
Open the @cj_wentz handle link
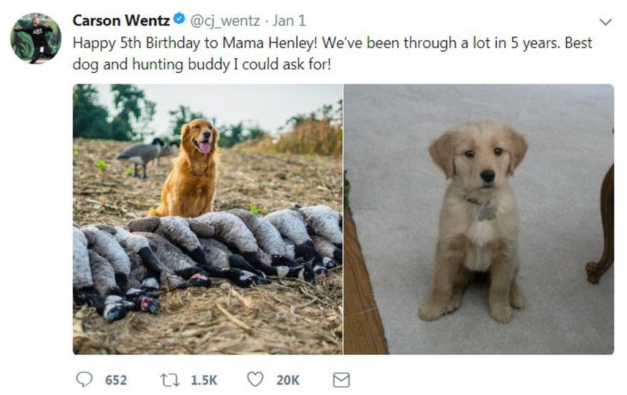click(x=225, y=21)
